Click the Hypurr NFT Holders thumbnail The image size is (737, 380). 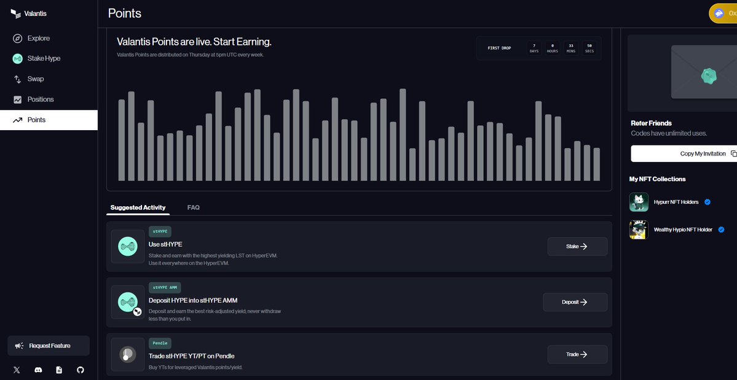click(639, 202)
